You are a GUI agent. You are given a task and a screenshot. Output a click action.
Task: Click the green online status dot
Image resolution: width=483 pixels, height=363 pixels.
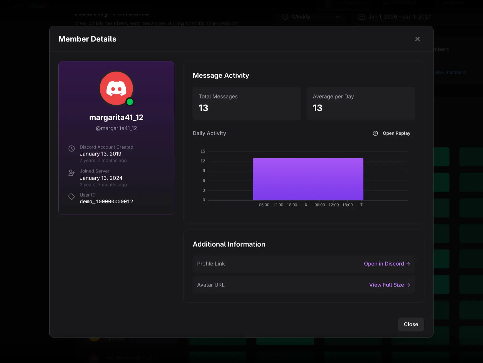[130, 102]
